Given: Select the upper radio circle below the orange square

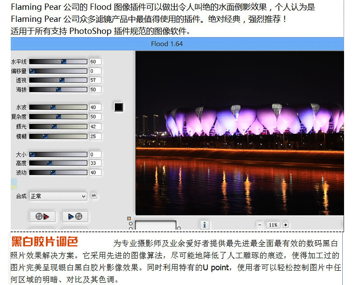Looking at the screenshot, I should (130, 223).
